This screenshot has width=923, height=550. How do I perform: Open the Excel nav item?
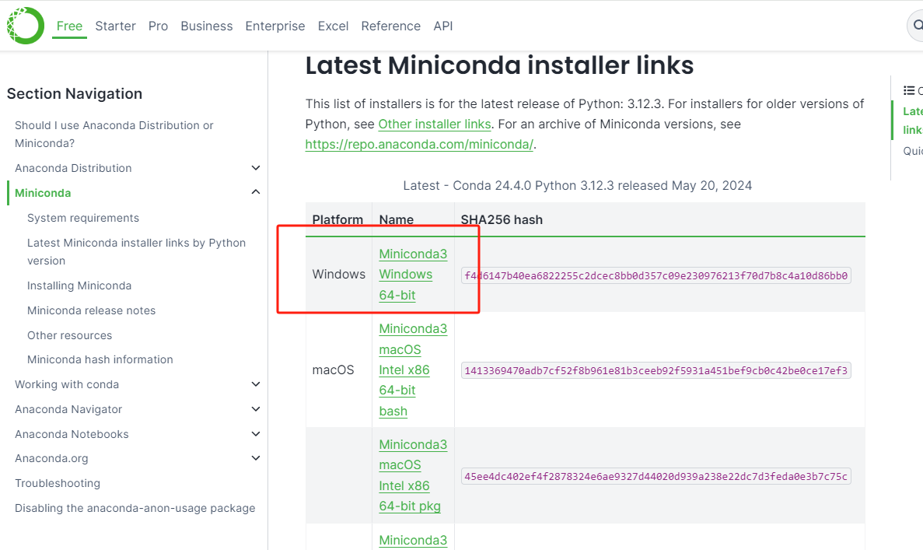(x=333, y=26)
